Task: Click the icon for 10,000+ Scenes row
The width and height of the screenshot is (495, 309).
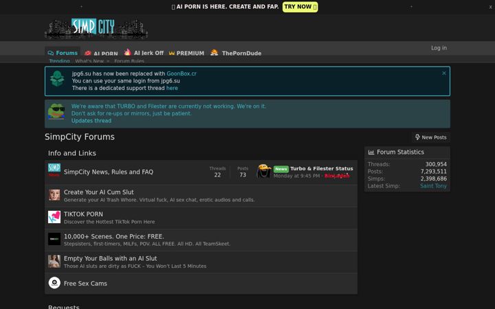Action: click(x=54, y=239)
